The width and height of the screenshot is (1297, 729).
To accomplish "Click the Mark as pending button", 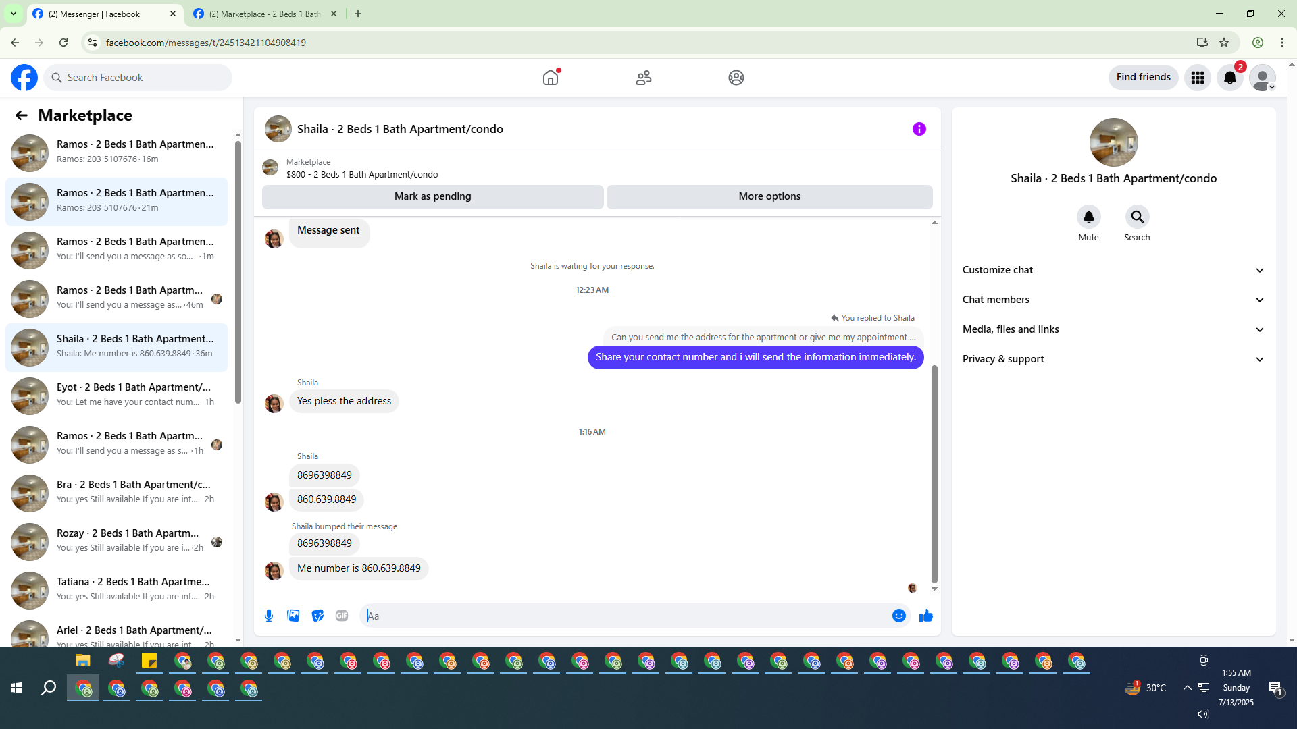I will tap(432, 196).
